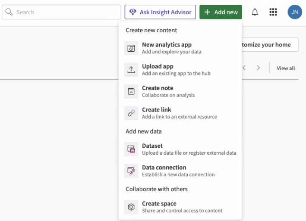Click the Create space cube icon
The width and height of the screenshot is (306, 221).
click(x=131, y=207)
